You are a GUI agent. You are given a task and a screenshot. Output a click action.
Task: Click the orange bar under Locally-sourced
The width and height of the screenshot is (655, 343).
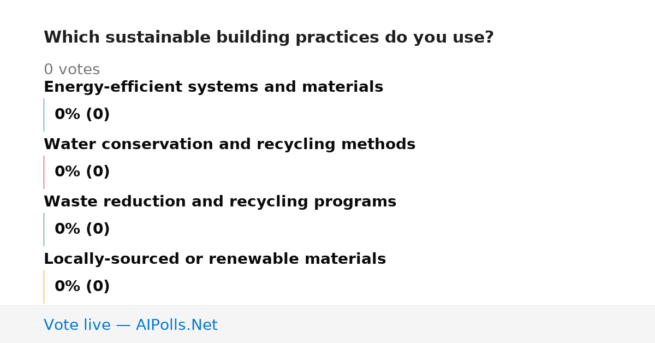pyautogui.click(x=44, y=287)
